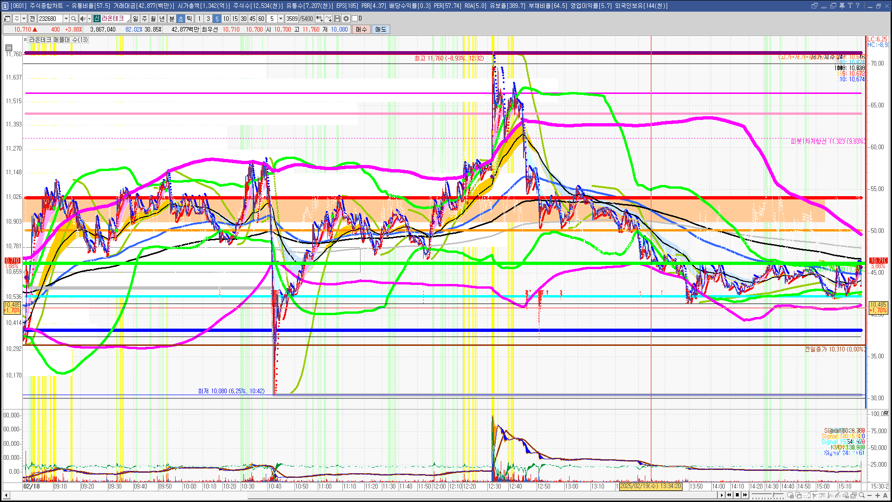This screenshot has height=502, width=892.
Task: Click the zoom out minus icon
Action: (x=870, y=495)
